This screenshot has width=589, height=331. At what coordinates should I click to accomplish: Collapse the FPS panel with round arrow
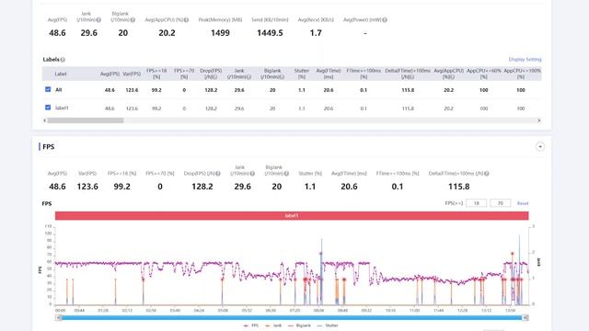pyautogui.click(x=540, y=147)
